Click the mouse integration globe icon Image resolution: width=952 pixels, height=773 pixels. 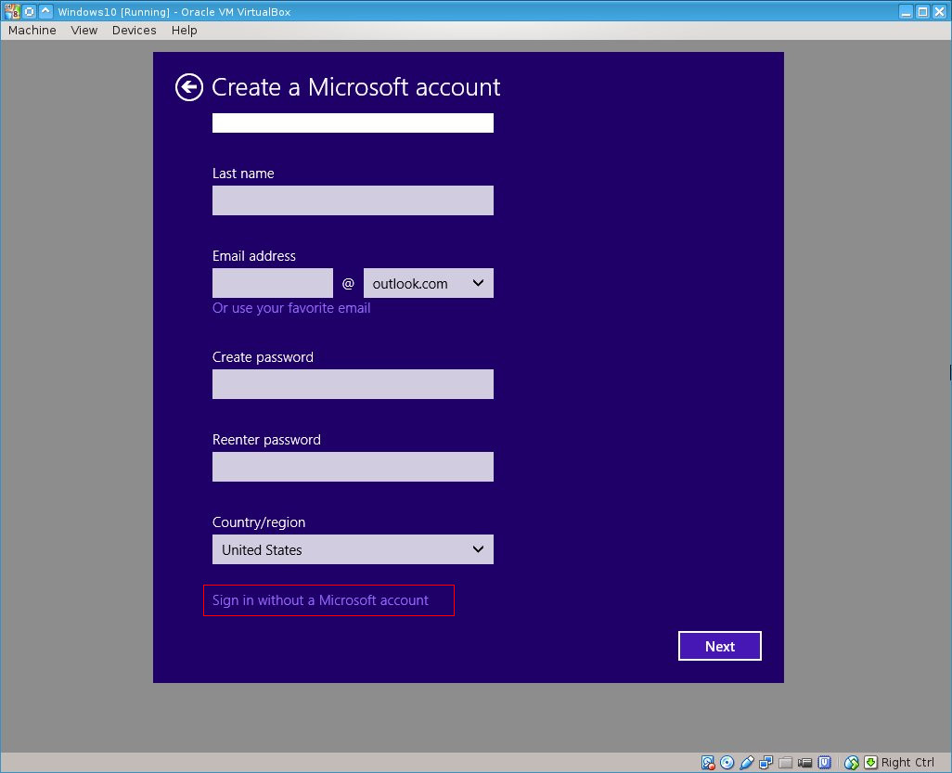click(x=851, y=762)
